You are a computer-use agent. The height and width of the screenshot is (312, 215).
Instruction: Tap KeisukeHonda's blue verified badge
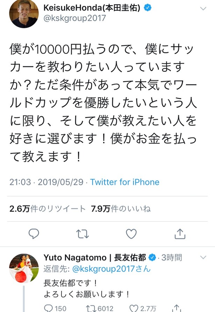coord(148,8)
